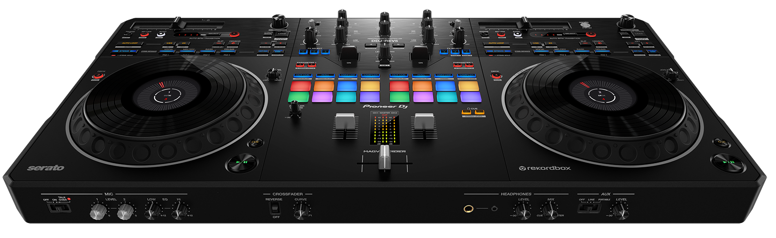Activate STEMS on the right deck

(499, 52)
